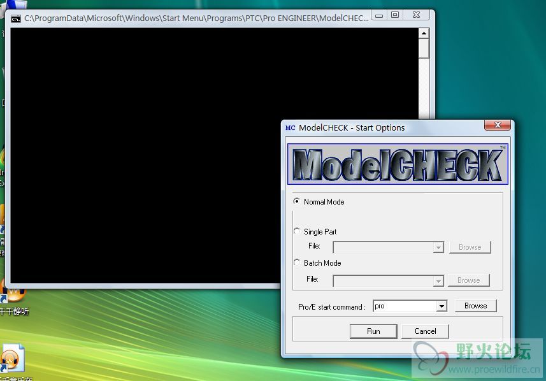546x381 pixels.
Task: Maximize the command prompt window
Action: [x=395, y=15]
